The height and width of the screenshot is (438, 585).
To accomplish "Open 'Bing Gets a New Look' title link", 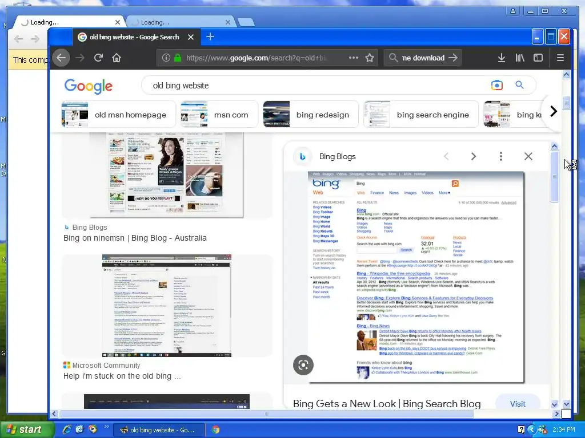I will (387, 404).
